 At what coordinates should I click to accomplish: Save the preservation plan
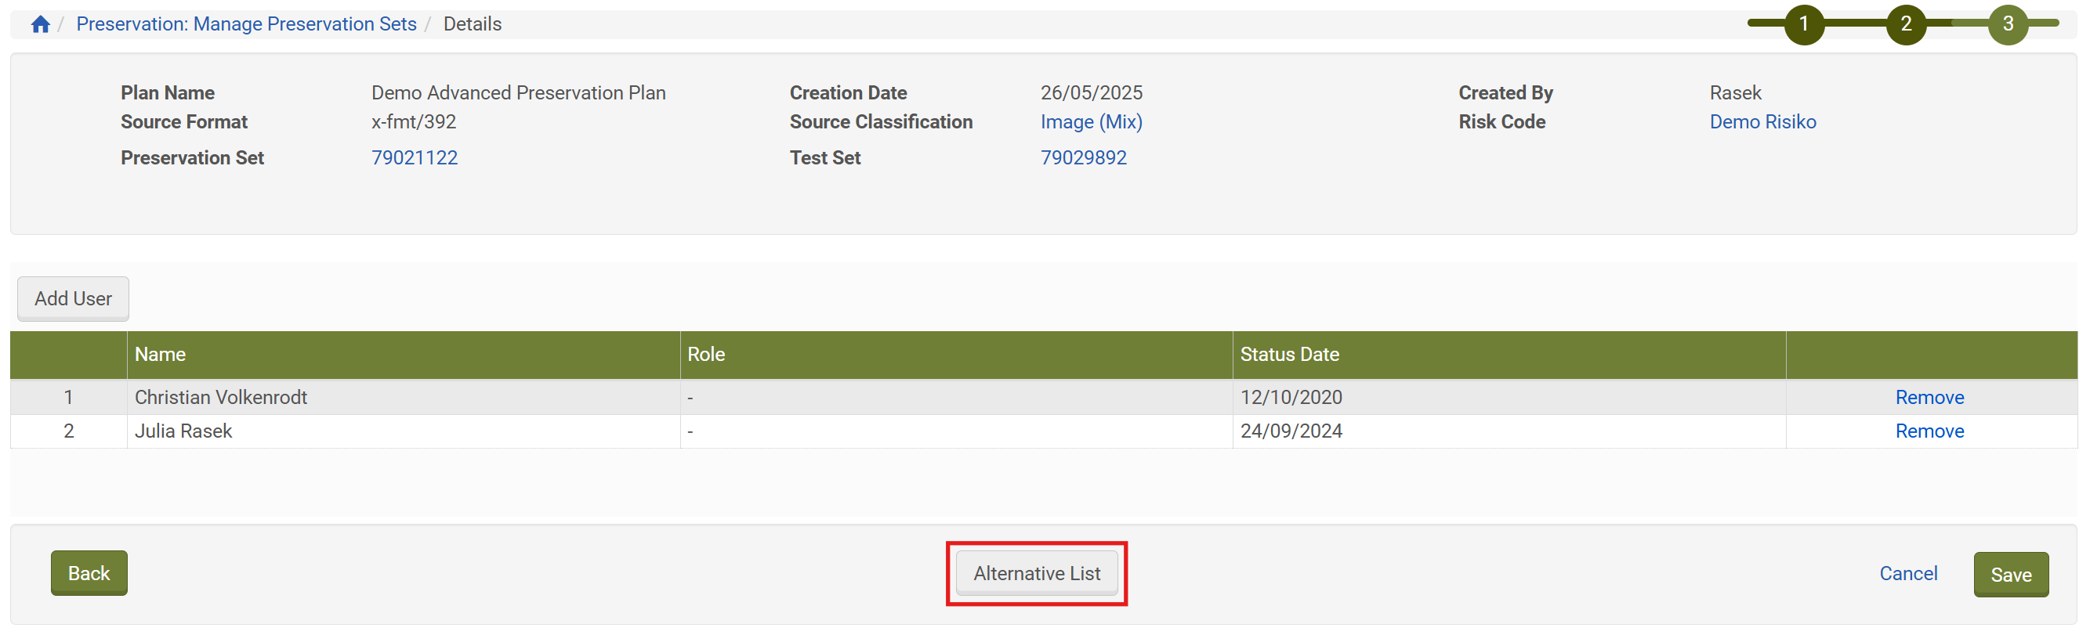click(x=2011, y=575)
